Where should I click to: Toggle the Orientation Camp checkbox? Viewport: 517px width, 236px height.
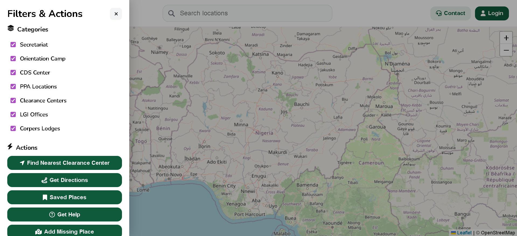pos(13,59)
